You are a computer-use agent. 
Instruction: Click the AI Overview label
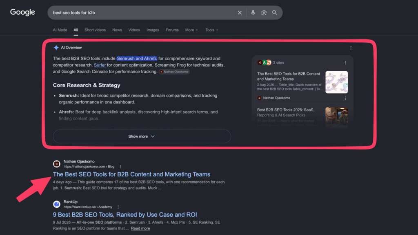tap(71, 48)
